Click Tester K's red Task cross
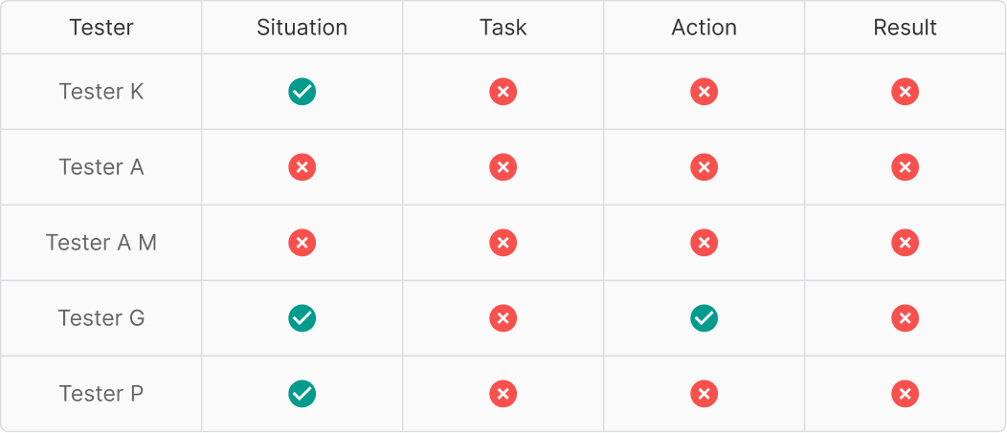1007x433 pixels. (x=503, y=92)
